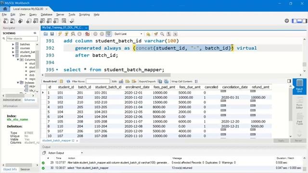
Task: Collapse the students table node
Action: [13, 56]
